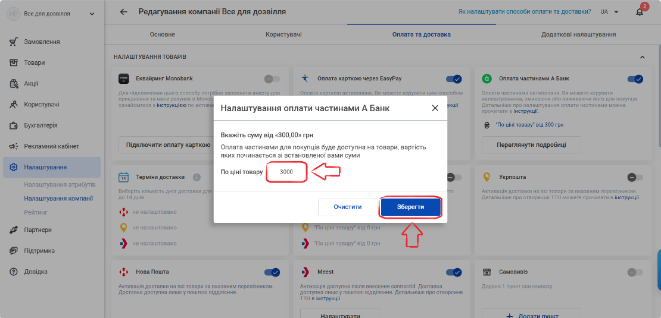Click the Meest carrier logo icon
The height and width of the screenshot is (318, 661).
click(x=305, y=272)
